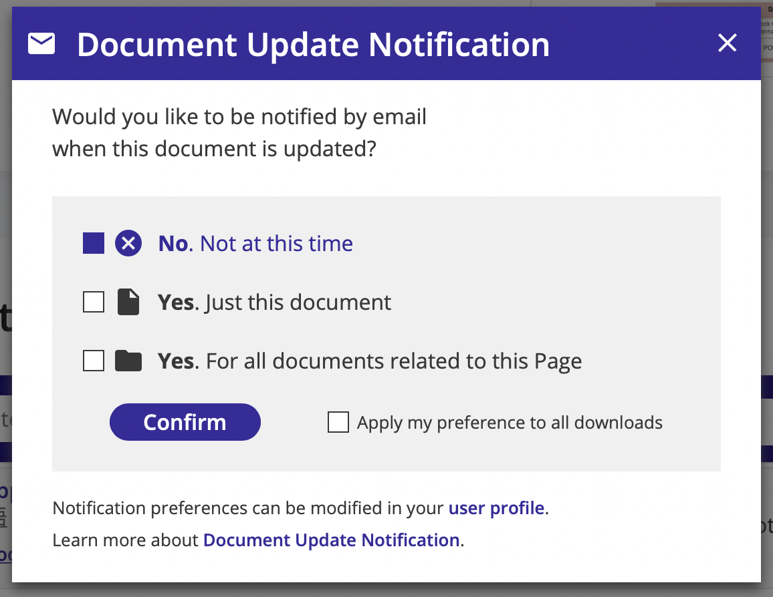
Task: Check the all documents related to Page box
Action: 94,361
